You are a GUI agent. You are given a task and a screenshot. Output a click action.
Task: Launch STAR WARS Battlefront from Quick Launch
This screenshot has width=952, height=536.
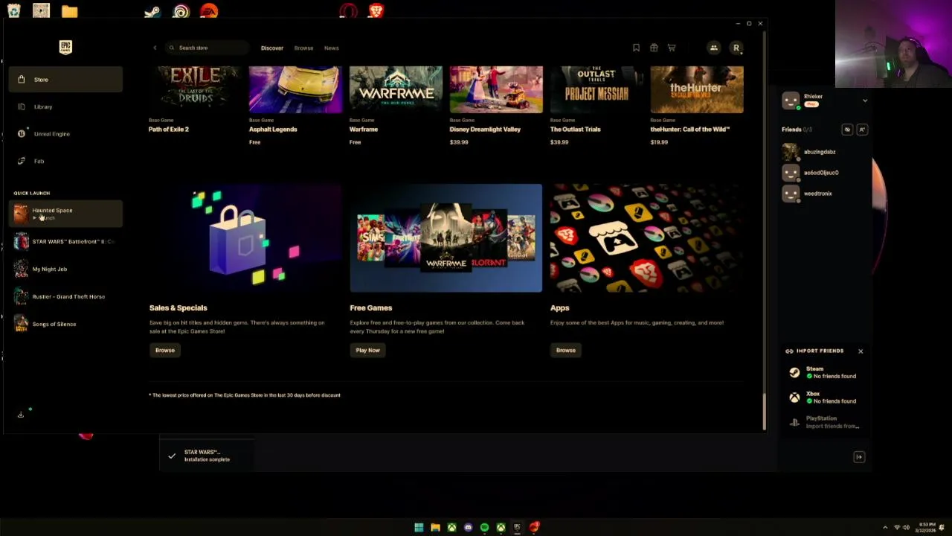[x=65, y=241]
